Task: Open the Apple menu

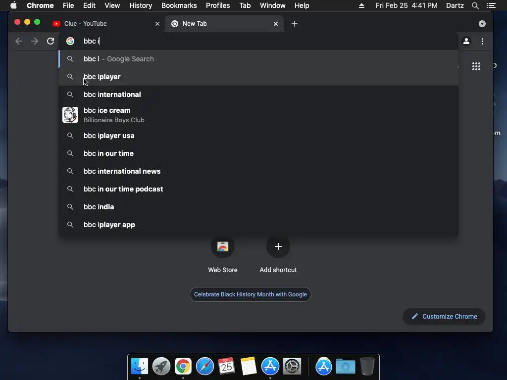Action: coord(13,5)
